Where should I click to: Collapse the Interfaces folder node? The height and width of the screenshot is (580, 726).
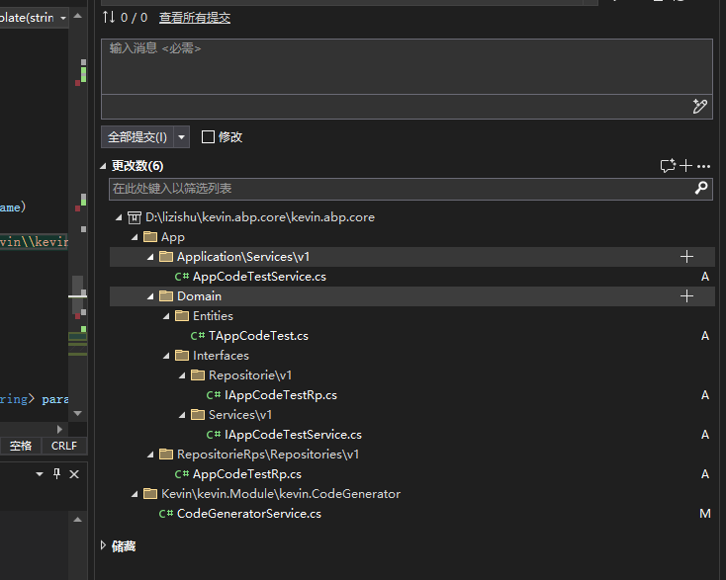[x=166, y=356]
